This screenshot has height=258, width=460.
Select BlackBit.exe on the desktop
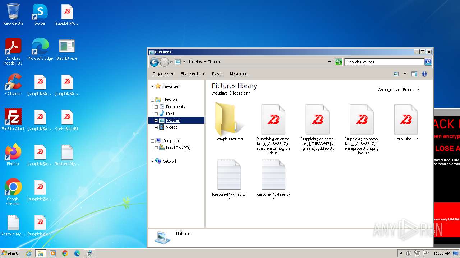[x=67, y=49]
